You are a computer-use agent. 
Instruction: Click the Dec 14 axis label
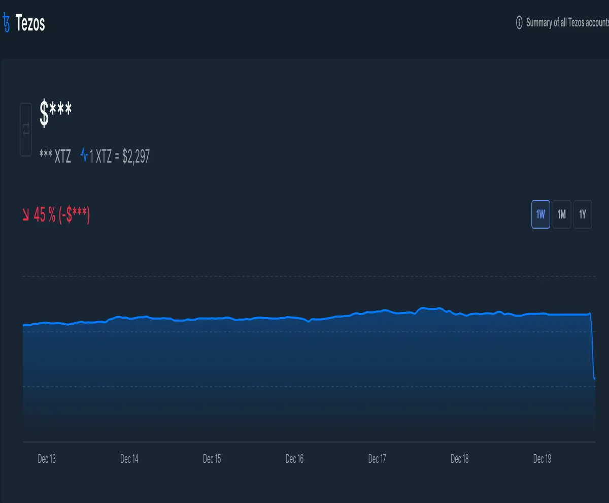pyautogui.click(x=129, y=459)
